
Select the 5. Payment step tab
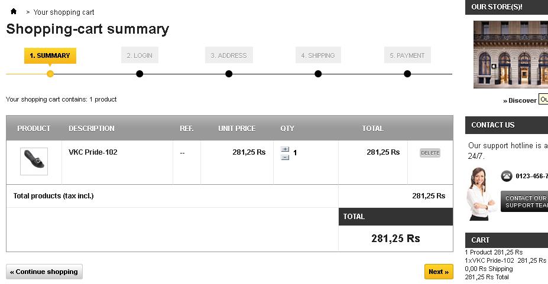click(407, 56)
